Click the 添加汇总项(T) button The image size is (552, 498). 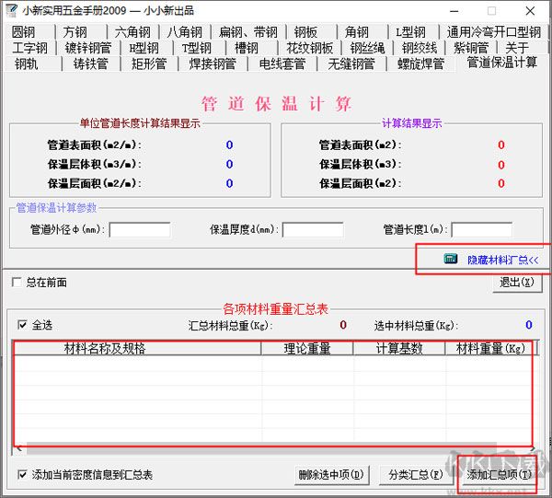point(499,475)
